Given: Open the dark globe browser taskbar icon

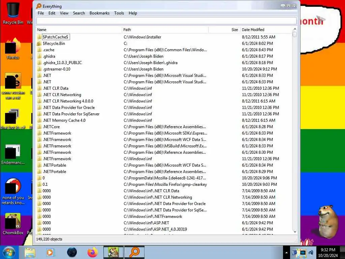Looking at the screenshot, I should coord(72,252).
